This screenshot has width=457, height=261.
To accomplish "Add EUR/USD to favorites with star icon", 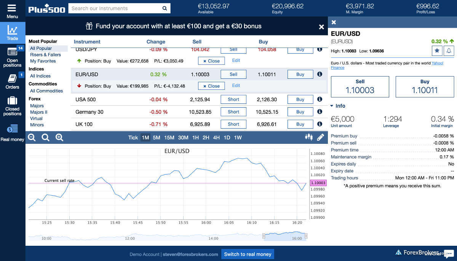I will pyautogui.click(x=437, y=51).
